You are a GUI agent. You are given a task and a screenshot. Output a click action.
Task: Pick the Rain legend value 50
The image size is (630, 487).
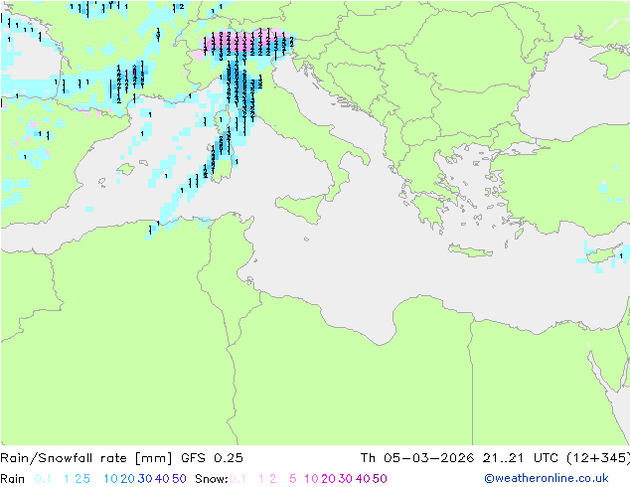click(179, 479)
